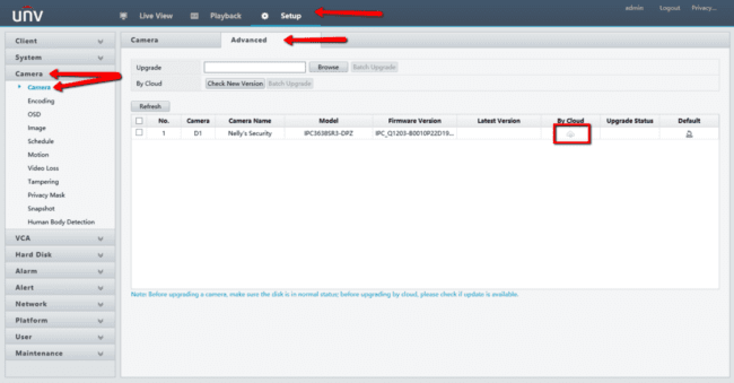The width and height of the screenshot is (734, 383).
Task: Expand the Network section chevron
Action: (x=101, y=304)
